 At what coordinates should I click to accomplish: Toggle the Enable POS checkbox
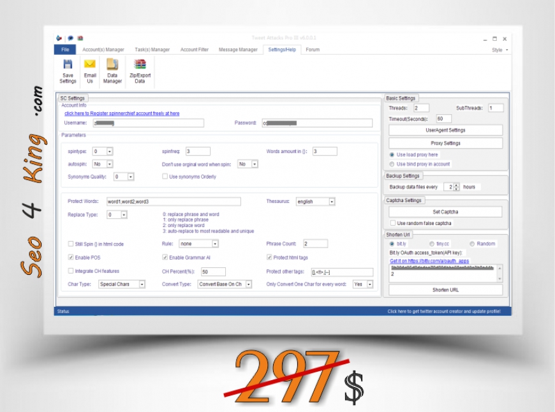pyautogui.click(x=71, y=257)
